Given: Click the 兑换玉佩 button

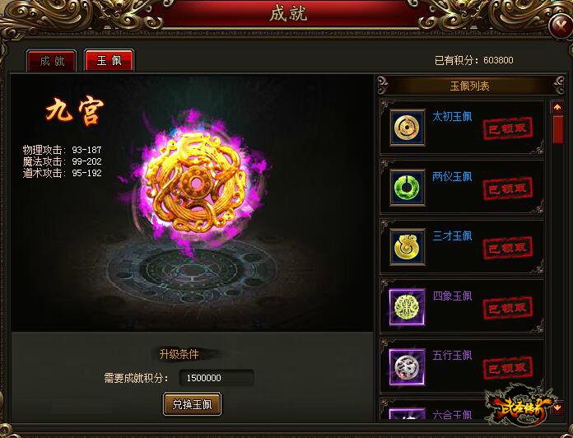Looking at the screenshot, I should 192,404.
